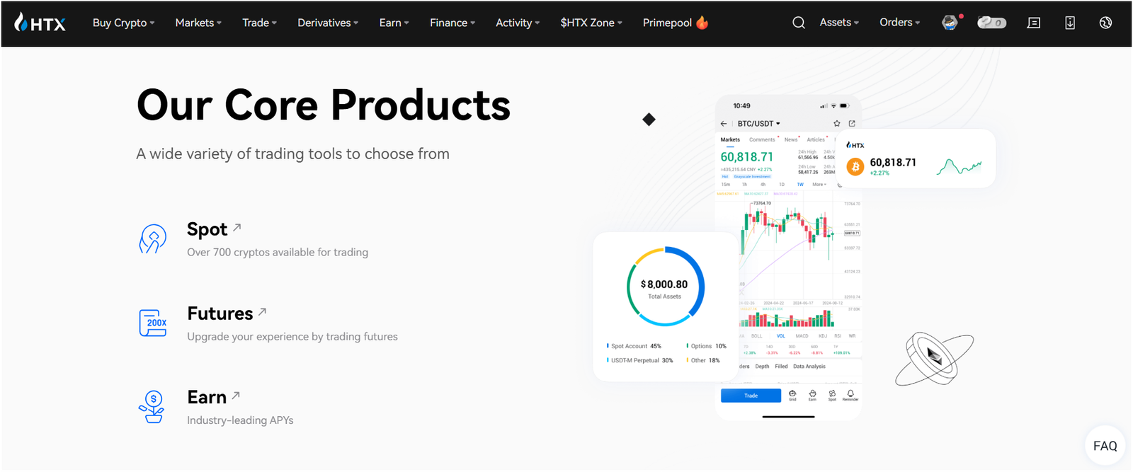Click the Earn plant-coin icon
1133x472 pixels.
click(x=152, y=407)
